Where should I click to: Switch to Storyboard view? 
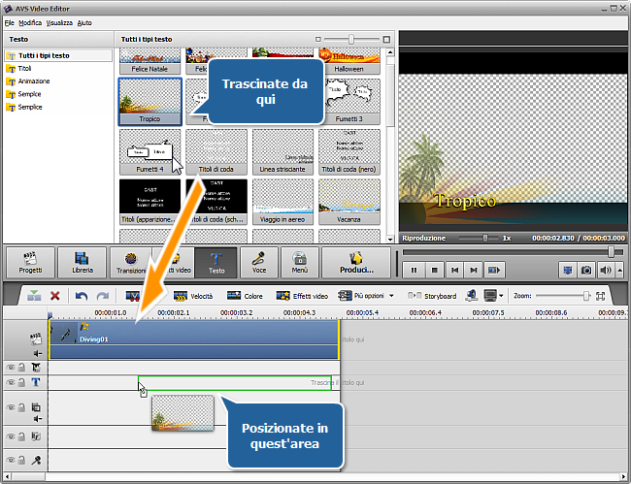click(x=432, y=296)
